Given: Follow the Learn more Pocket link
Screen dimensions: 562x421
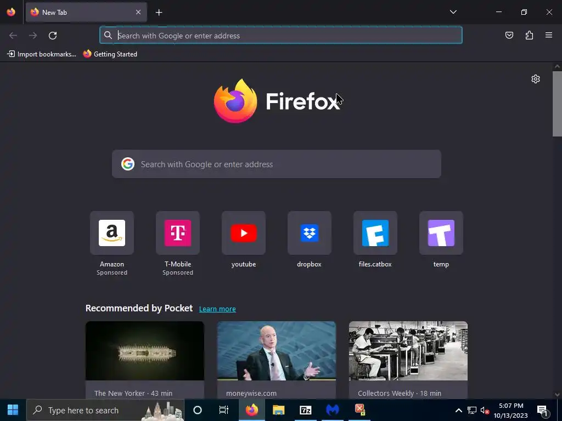Looking at the screenshot, I should tap(217, 309).
